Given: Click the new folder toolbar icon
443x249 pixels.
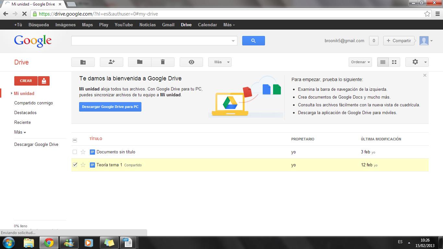Looking at the screenshot, I should pos(83,62).
